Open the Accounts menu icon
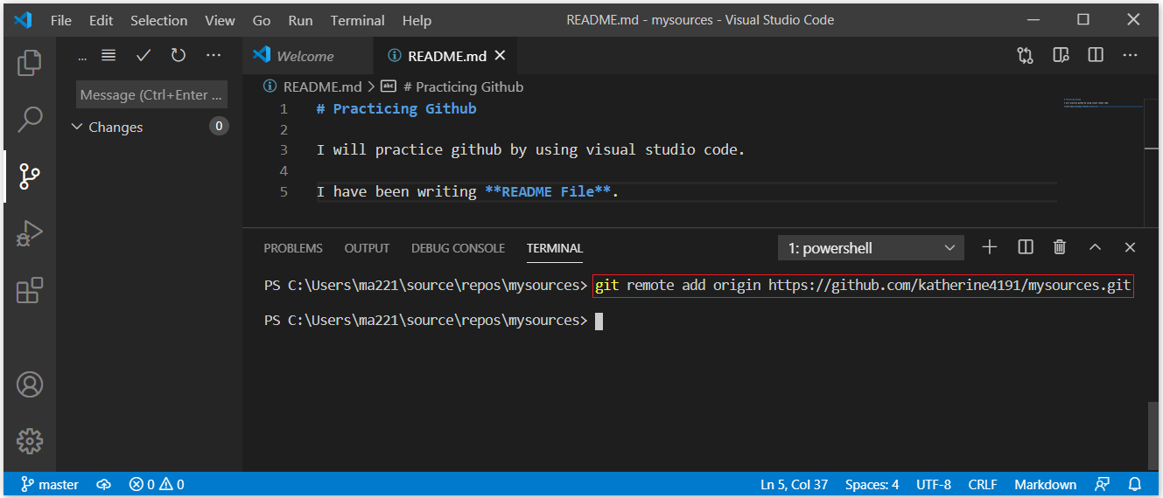The width and height of the screenshot is (1163, 498). (x=30, y=384)
